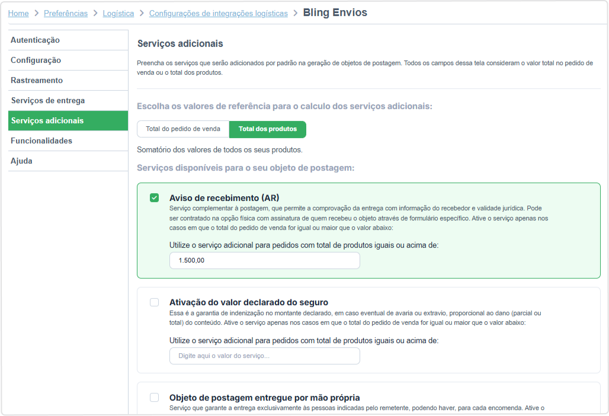Click Ativação do valor declarado do seguro title
The width and height of the screenshot is (609, 416).
[249, 302]
